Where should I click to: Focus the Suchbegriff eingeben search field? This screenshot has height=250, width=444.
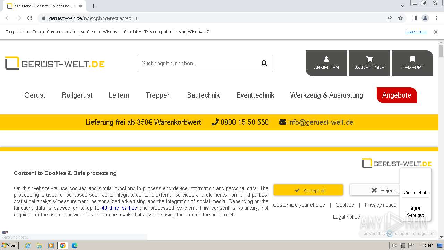pos(198,63)
